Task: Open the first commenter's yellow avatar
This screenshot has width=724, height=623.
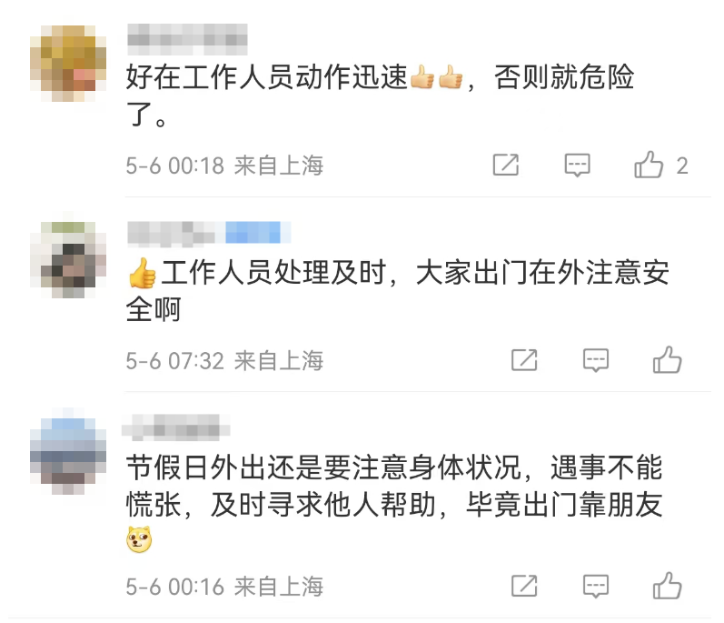Action: [x=68, y=64]
